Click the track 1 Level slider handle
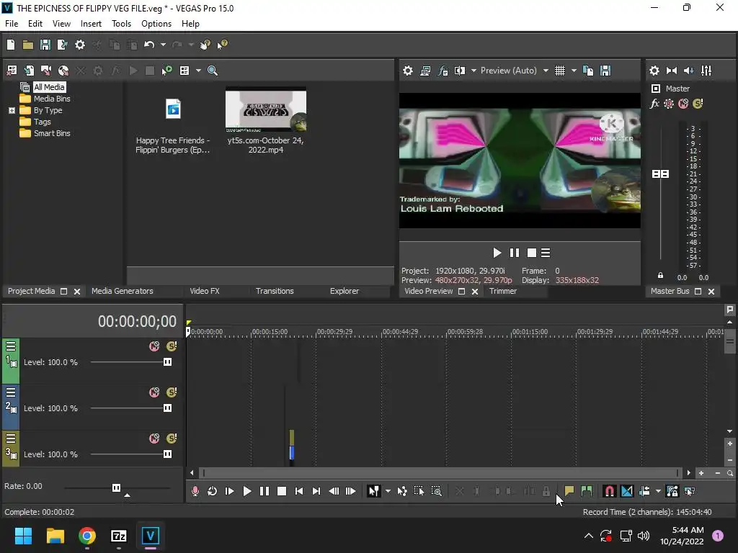Image resolution: width=738 pixels, height=553 pixels. coord(167,362)
